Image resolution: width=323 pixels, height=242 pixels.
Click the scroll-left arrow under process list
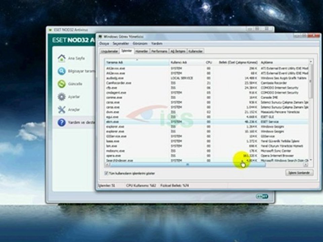click(x=107, y=164)
